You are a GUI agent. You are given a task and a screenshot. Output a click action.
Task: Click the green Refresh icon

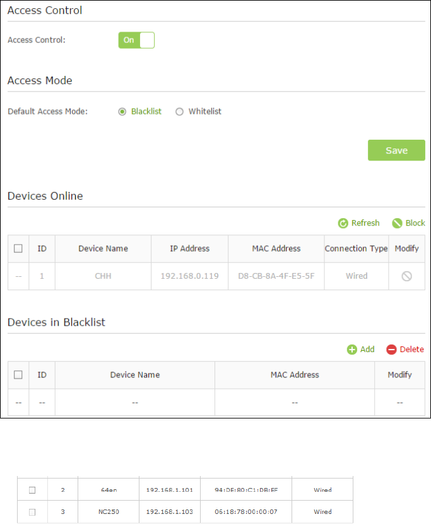coord(343,223)
